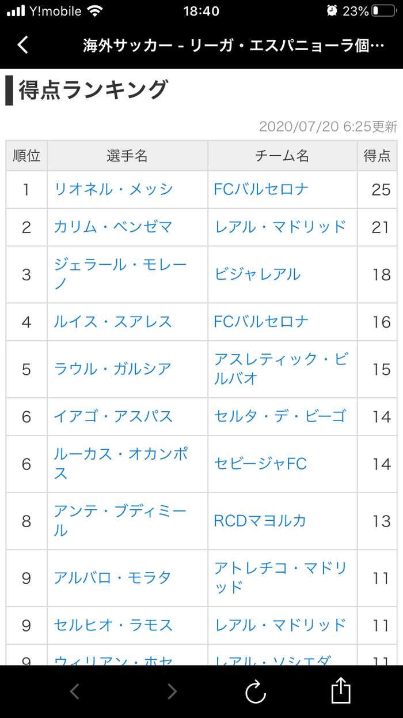Open team セビージャFC
The width and height of the screenshot is (403, 718).
[x=261, y=464]
